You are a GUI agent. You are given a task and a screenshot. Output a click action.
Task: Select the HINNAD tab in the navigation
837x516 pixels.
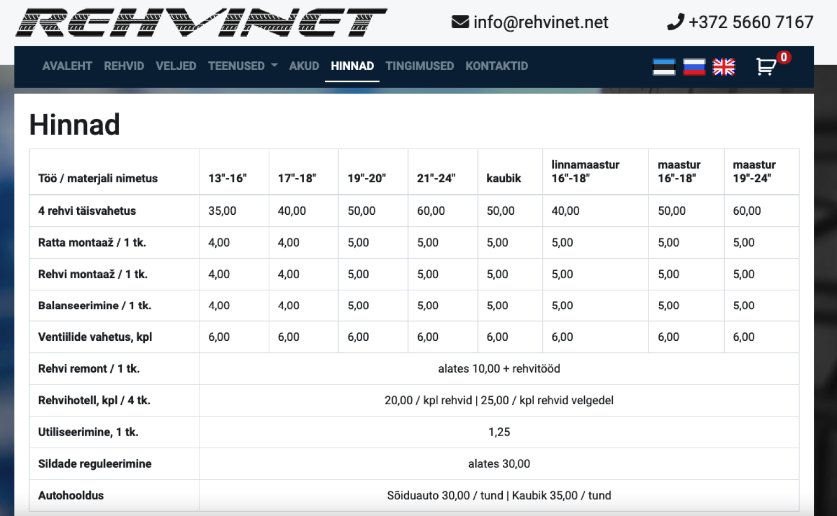pos(352,66)
